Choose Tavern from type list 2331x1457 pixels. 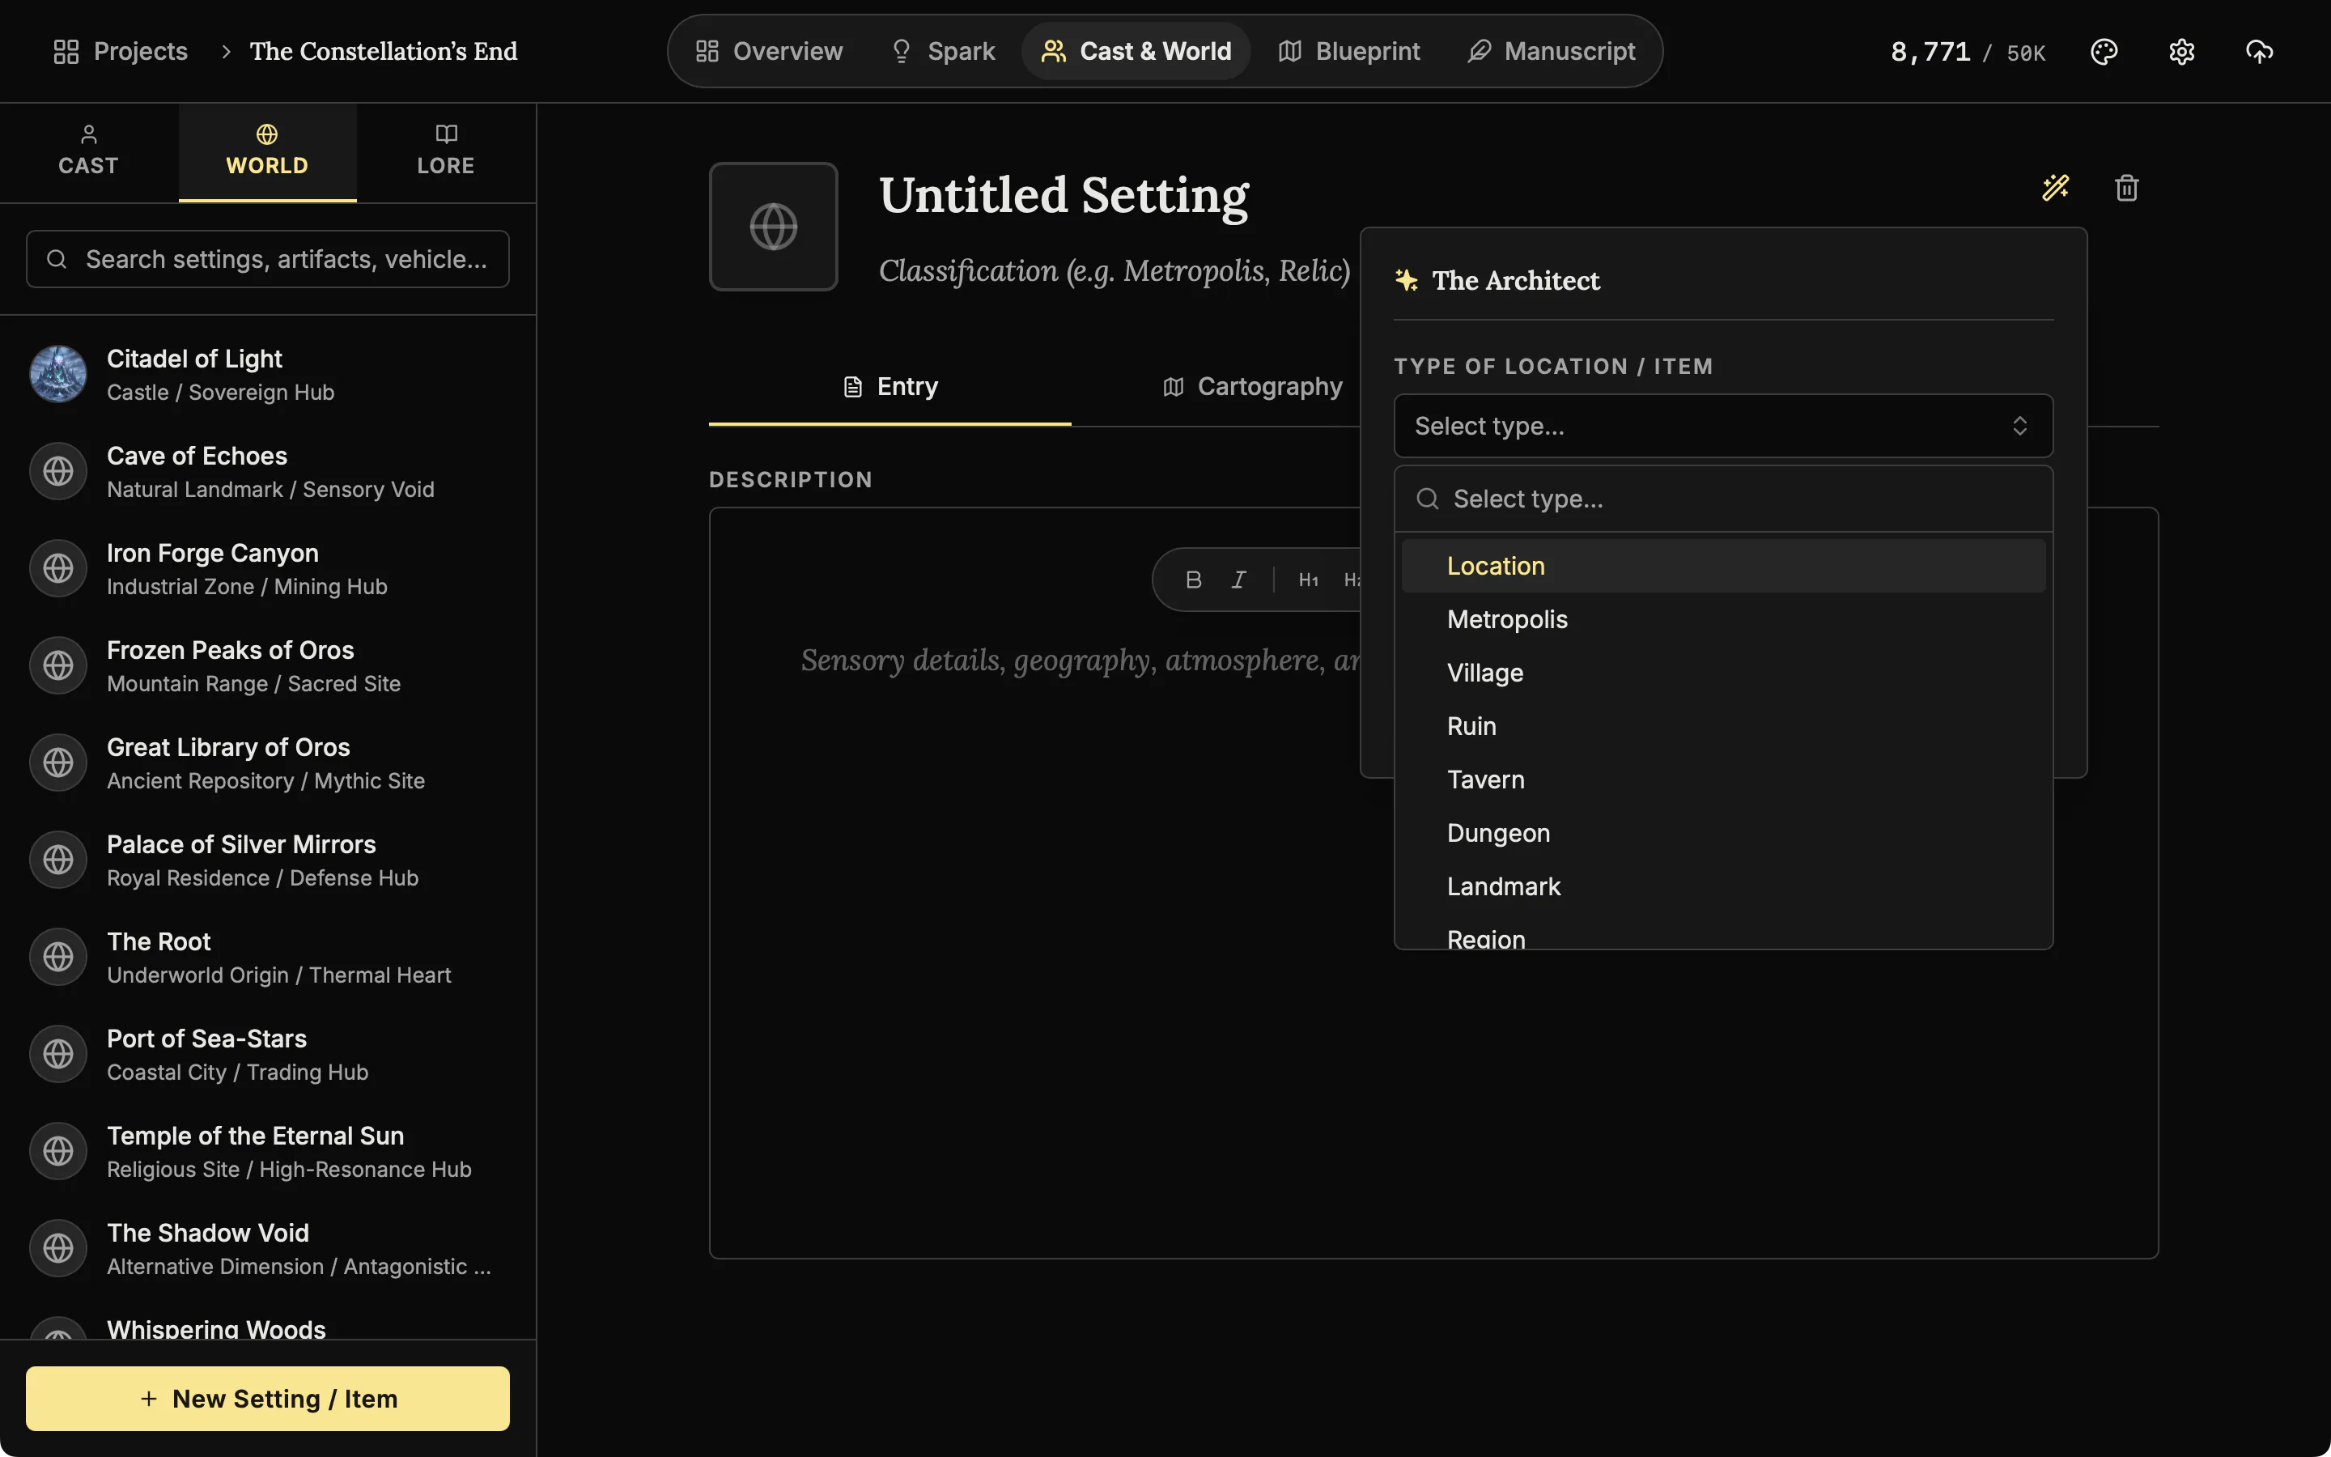point(1723,779)
